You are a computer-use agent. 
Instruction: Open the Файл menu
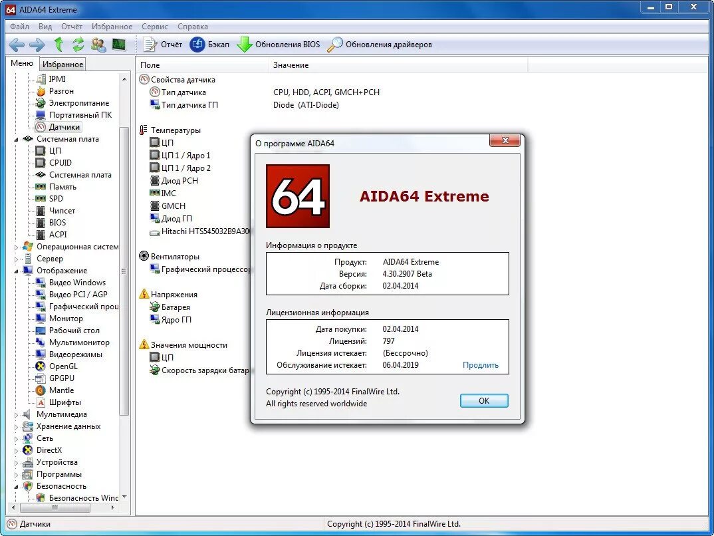point(19,27)
